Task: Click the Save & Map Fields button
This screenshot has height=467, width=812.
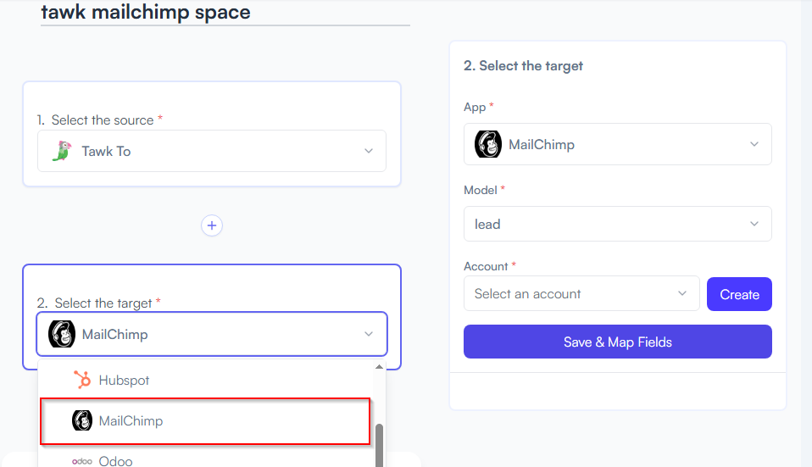Action: click(617, 342)
